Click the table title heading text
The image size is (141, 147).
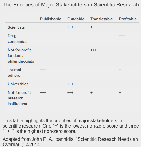coord(71,5)
